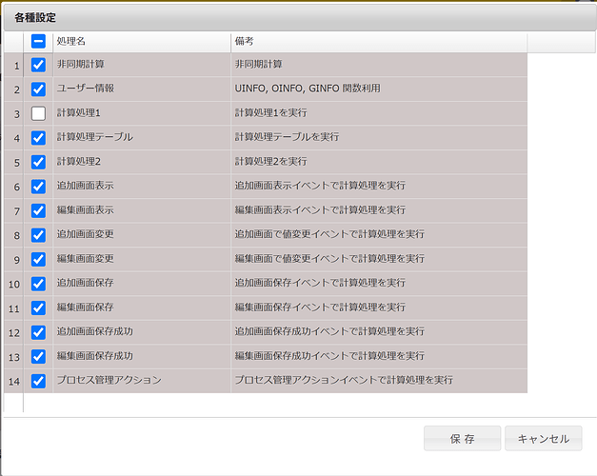The image size is (597, 476).
Task: Uncheck the 計算処理テーブル checkbox
Action: tap(38, 138)
